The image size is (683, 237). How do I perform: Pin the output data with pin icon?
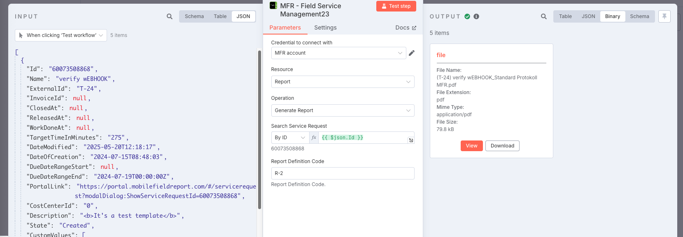pyautogui.click(x=664, y=16)
